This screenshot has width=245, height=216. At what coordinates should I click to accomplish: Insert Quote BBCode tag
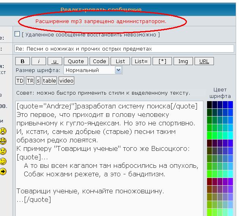(x=75, y=61)
